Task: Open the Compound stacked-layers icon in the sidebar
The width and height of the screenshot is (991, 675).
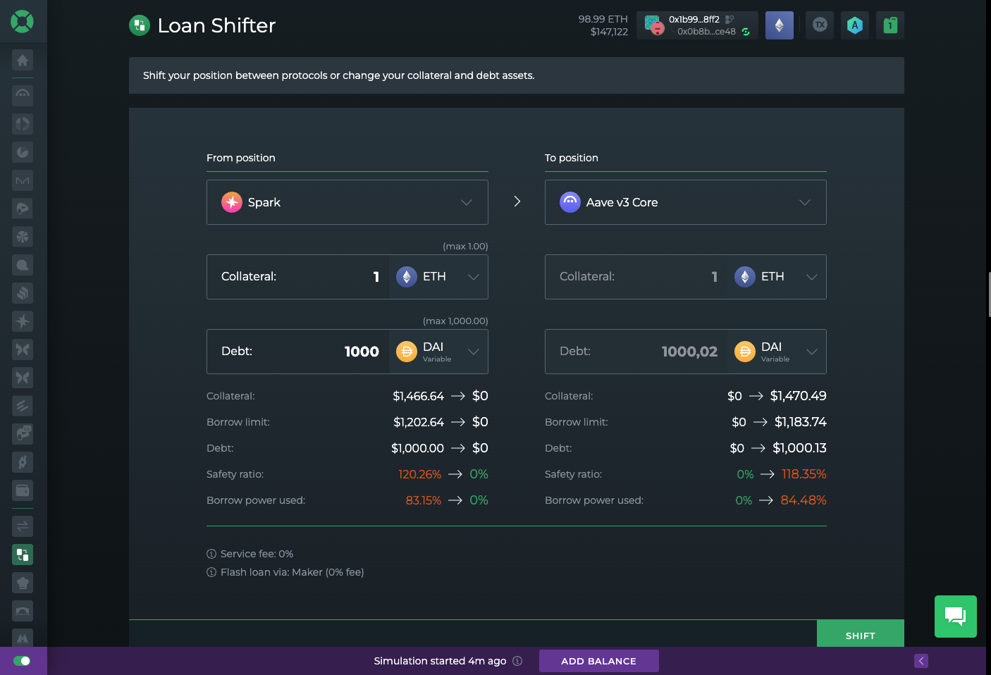Action: click(x=23, y=293)
